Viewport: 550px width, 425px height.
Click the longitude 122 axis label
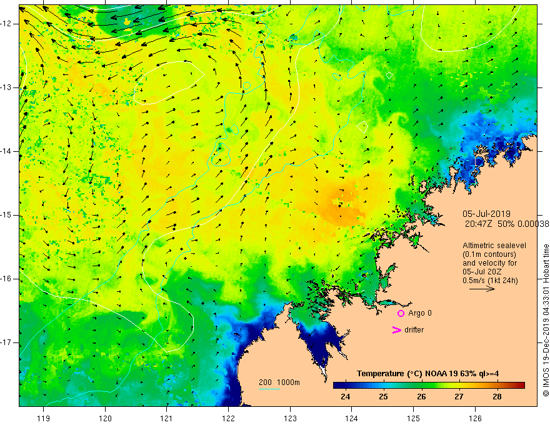228,418
